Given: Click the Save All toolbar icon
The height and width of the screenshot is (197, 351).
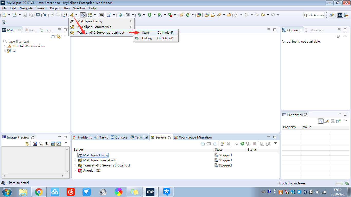Looking at the screenshot, I should pos(31,15).
